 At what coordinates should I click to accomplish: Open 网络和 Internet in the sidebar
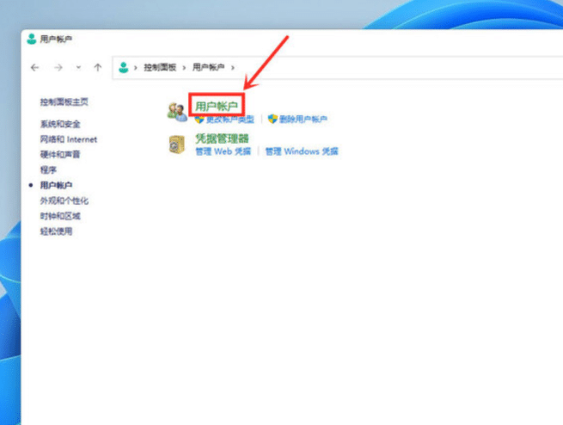(69, 139)
